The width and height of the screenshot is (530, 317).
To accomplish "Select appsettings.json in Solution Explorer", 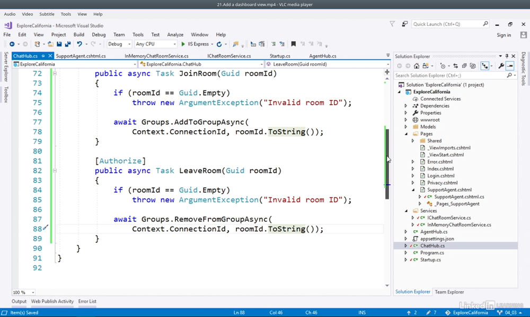I will point(437,239).
